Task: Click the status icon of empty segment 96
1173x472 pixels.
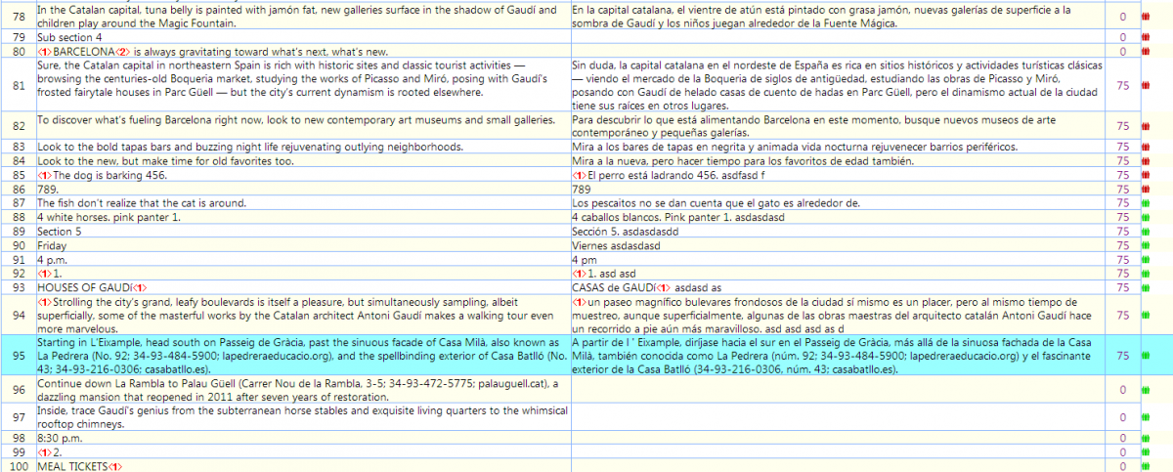Action: [1146, 391]
